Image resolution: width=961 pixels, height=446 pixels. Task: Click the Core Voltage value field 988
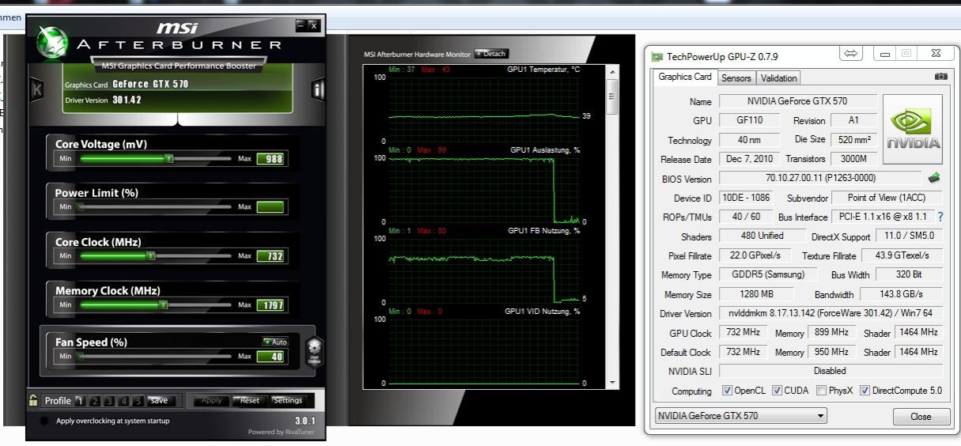270,159
